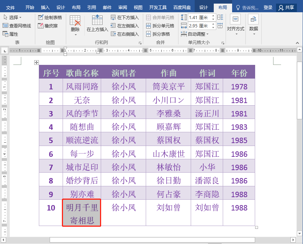Collapse the ribbon with the chevron
303x244 pixels.
point(297,43)
